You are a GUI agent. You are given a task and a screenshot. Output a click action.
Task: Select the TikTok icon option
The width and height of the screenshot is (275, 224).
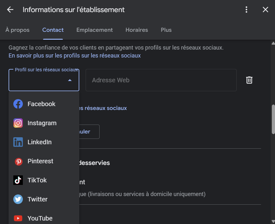click(x=18, y=180)
